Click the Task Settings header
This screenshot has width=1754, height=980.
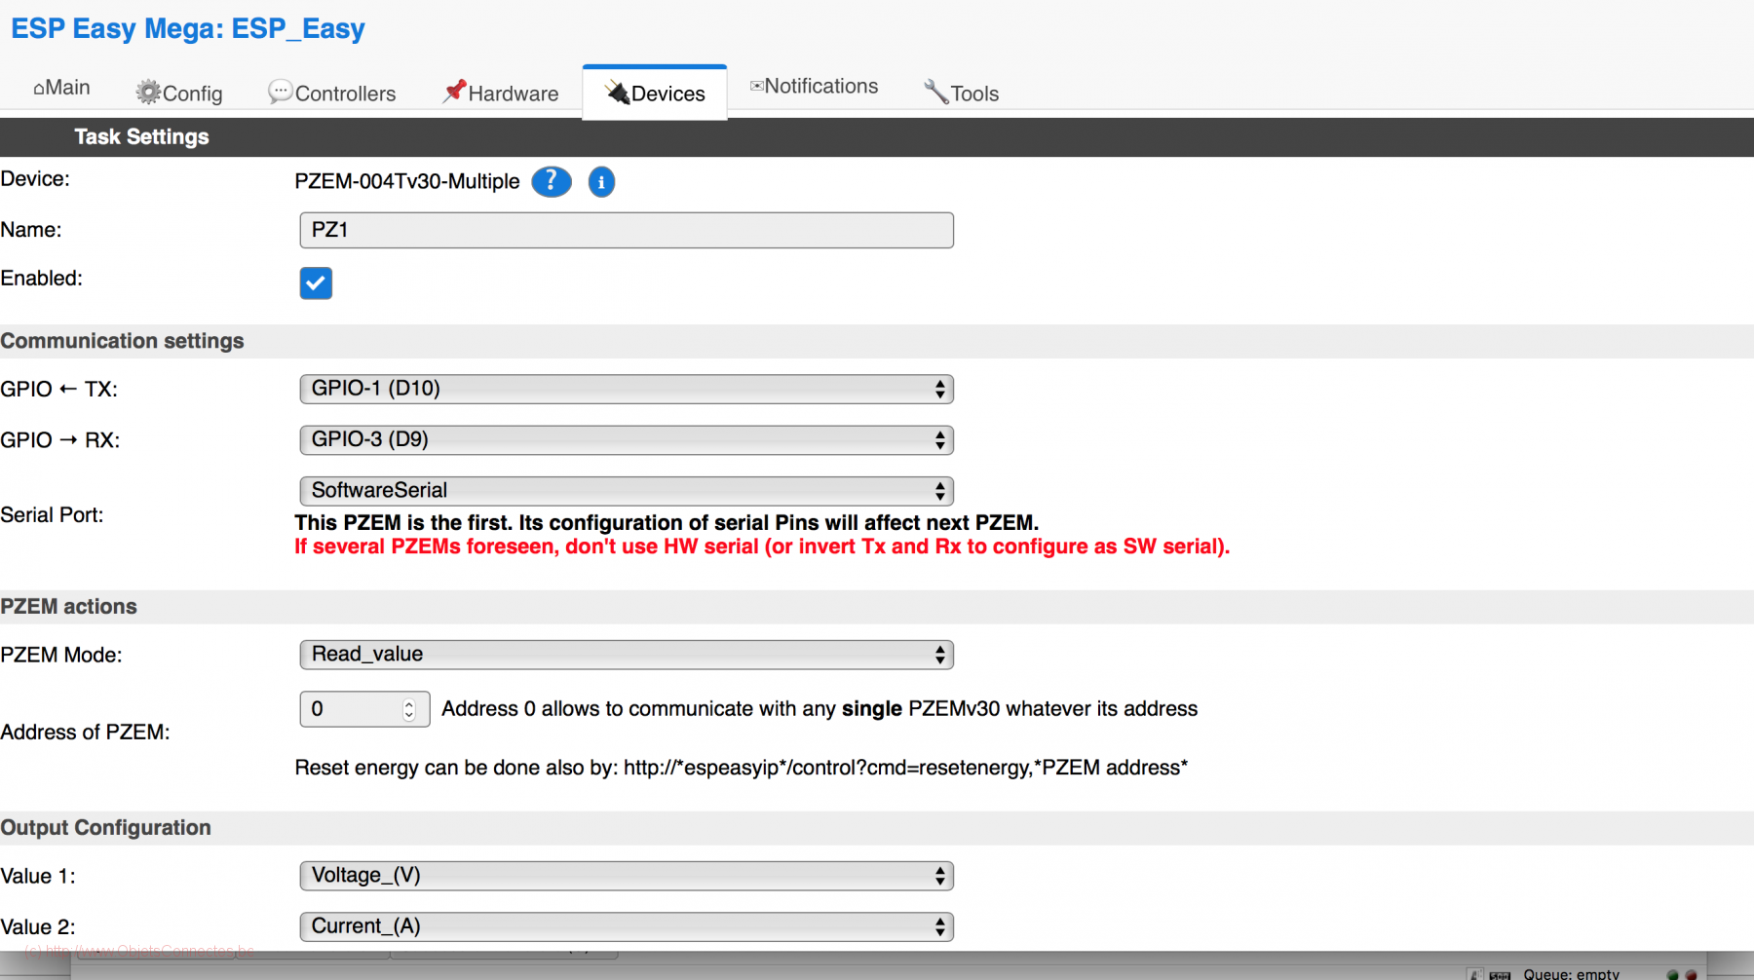(141, 136)
